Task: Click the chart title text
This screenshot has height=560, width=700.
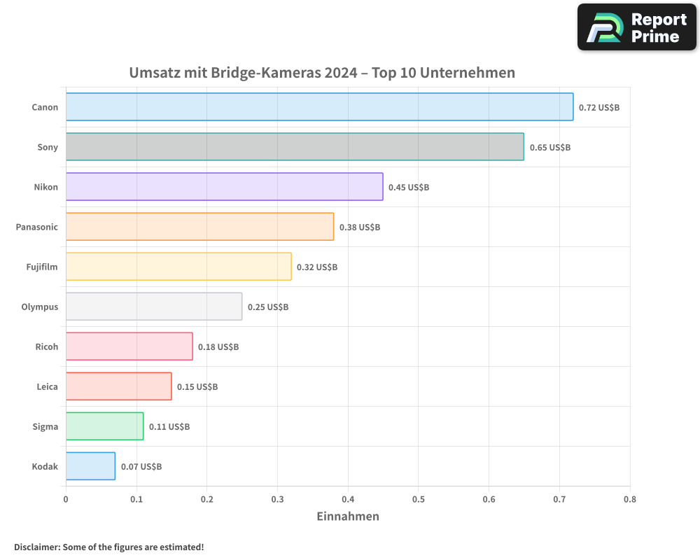Action: 322,72
